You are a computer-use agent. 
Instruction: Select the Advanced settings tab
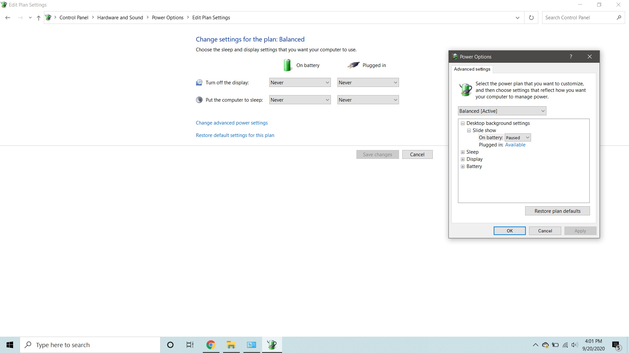click(x=472, y=69)
